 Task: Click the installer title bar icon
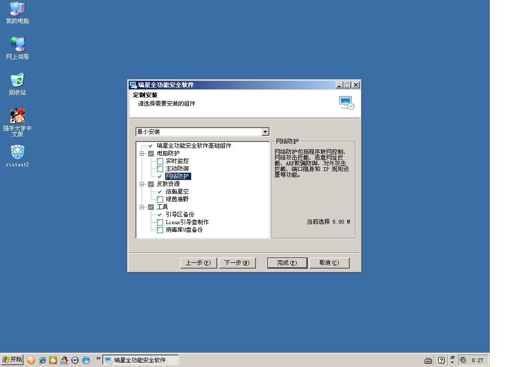[133, 85]
